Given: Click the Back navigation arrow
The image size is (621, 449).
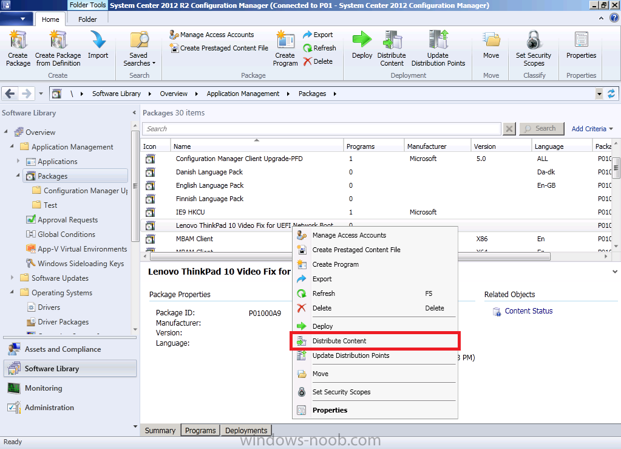Looking at the screenshot, I should pos(10,94).
